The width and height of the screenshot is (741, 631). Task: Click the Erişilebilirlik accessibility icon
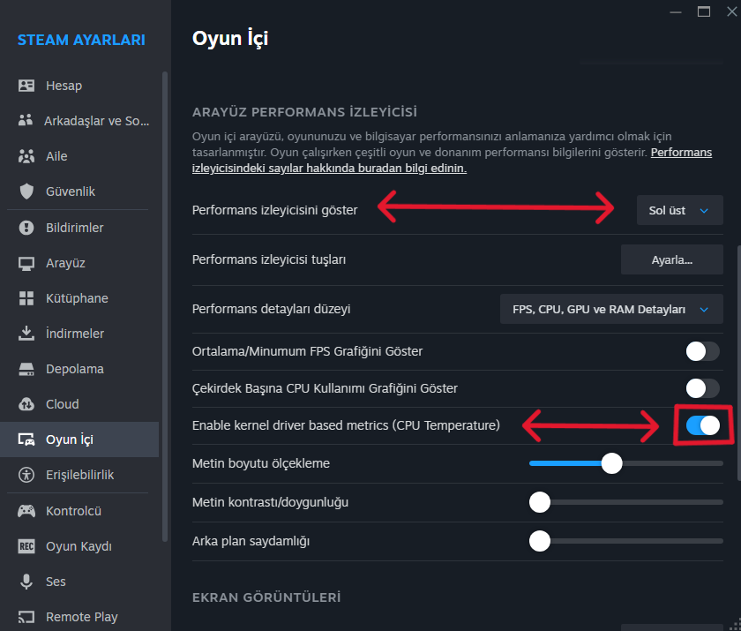(26, 475)
